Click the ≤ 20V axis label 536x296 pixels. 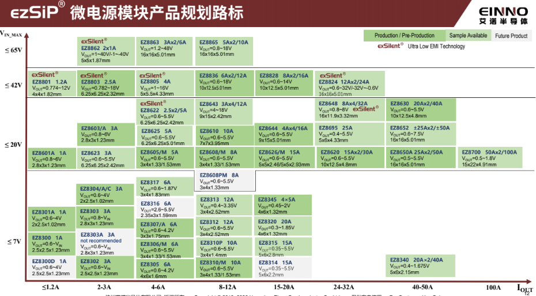tap(13, 145)
